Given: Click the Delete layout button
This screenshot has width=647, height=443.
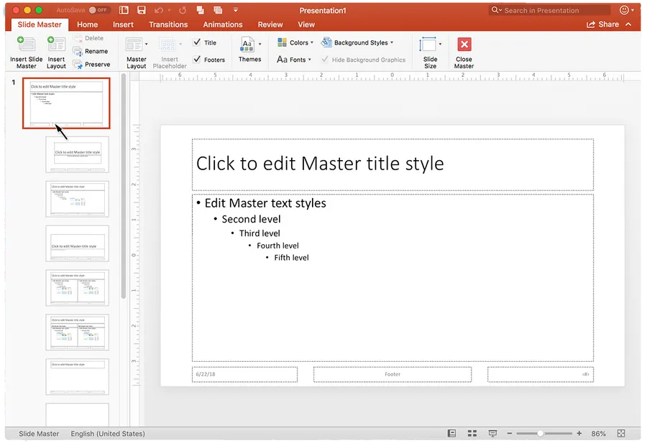Looking at the screenshot, I should (x=88, y=38).
